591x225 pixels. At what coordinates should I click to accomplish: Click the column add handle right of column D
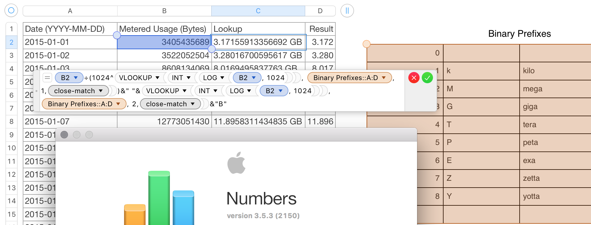[x=347, y=11]
